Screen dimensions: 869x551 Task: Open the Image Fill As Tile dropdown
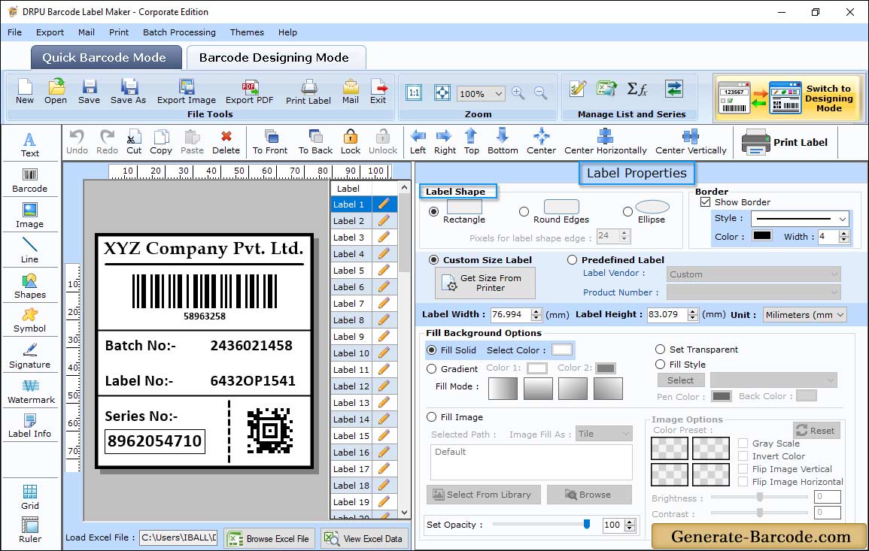[604, 434]
